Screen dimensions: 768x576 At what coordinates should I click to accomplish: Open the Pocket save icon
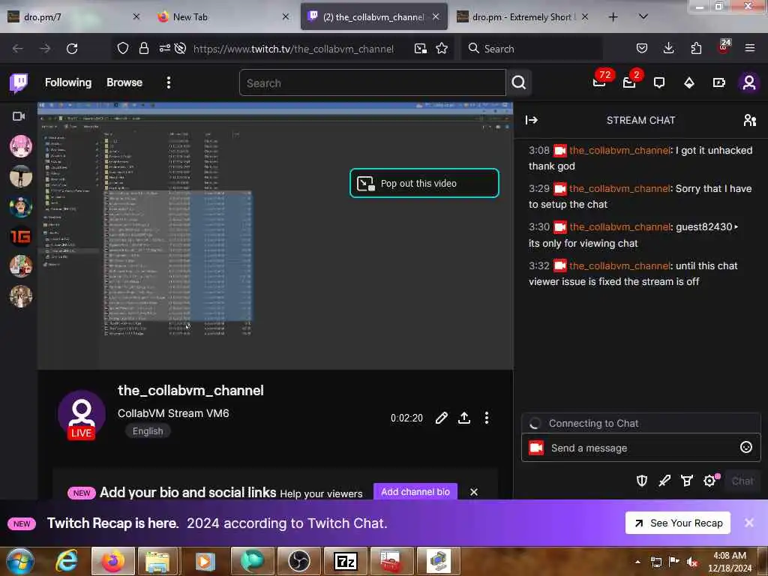[x=642, y=49]
